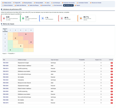Click the Matrice des risques header icon
Viewport: 116px width, 111px height.
[2, 24]
